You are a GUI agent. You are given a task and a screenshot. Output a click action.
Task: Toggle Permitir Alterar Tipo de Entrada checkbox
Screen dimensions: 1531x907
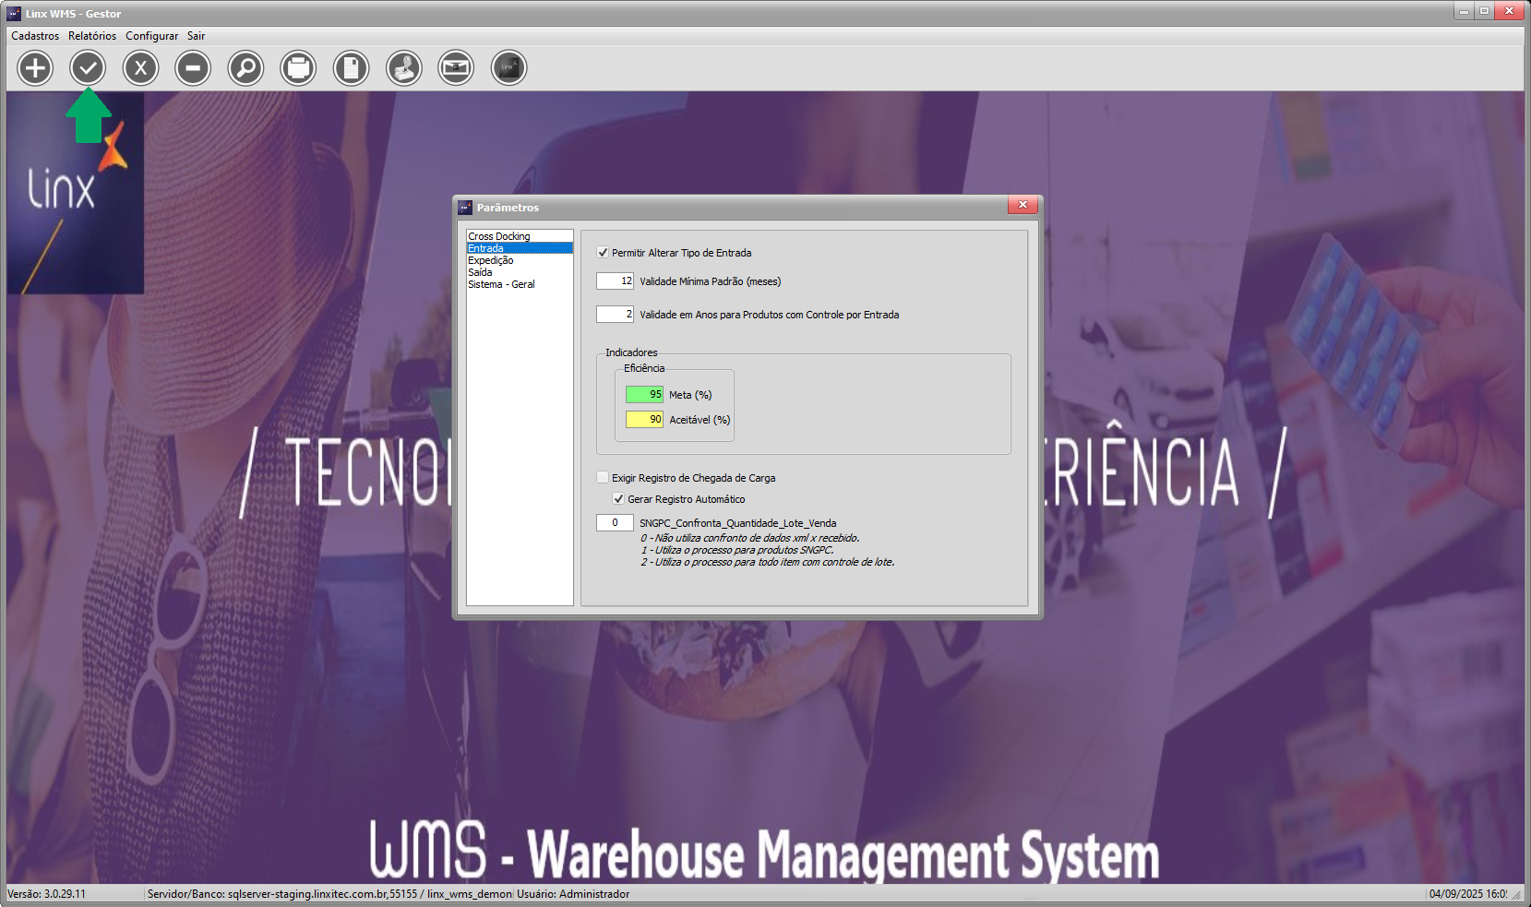pos(603,252)
